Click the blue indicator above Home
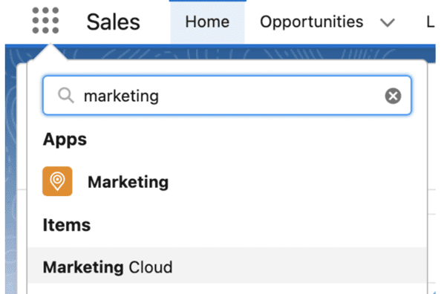The height and width of the screenshot is (294, 447). (x=208, y=1)
